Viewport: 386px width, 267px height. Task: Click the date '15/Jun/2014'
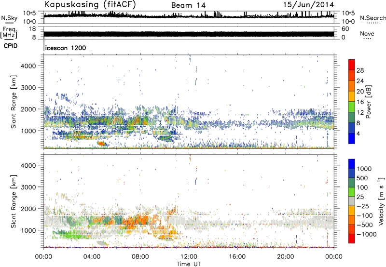tap(309, 5)
